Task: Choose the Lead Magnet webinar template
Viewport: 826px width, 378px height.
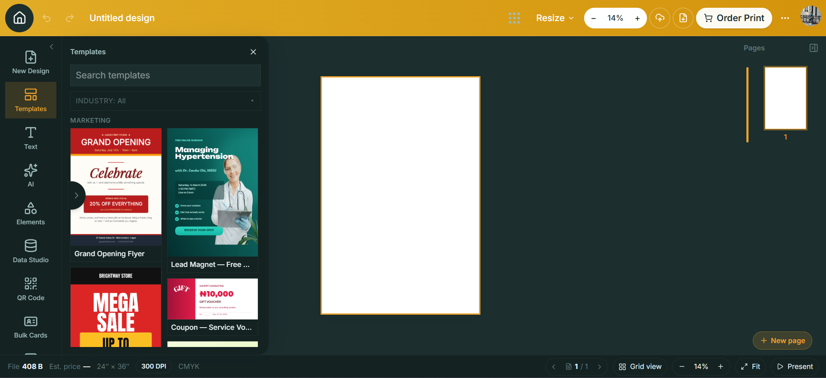Action: point(213,200)
